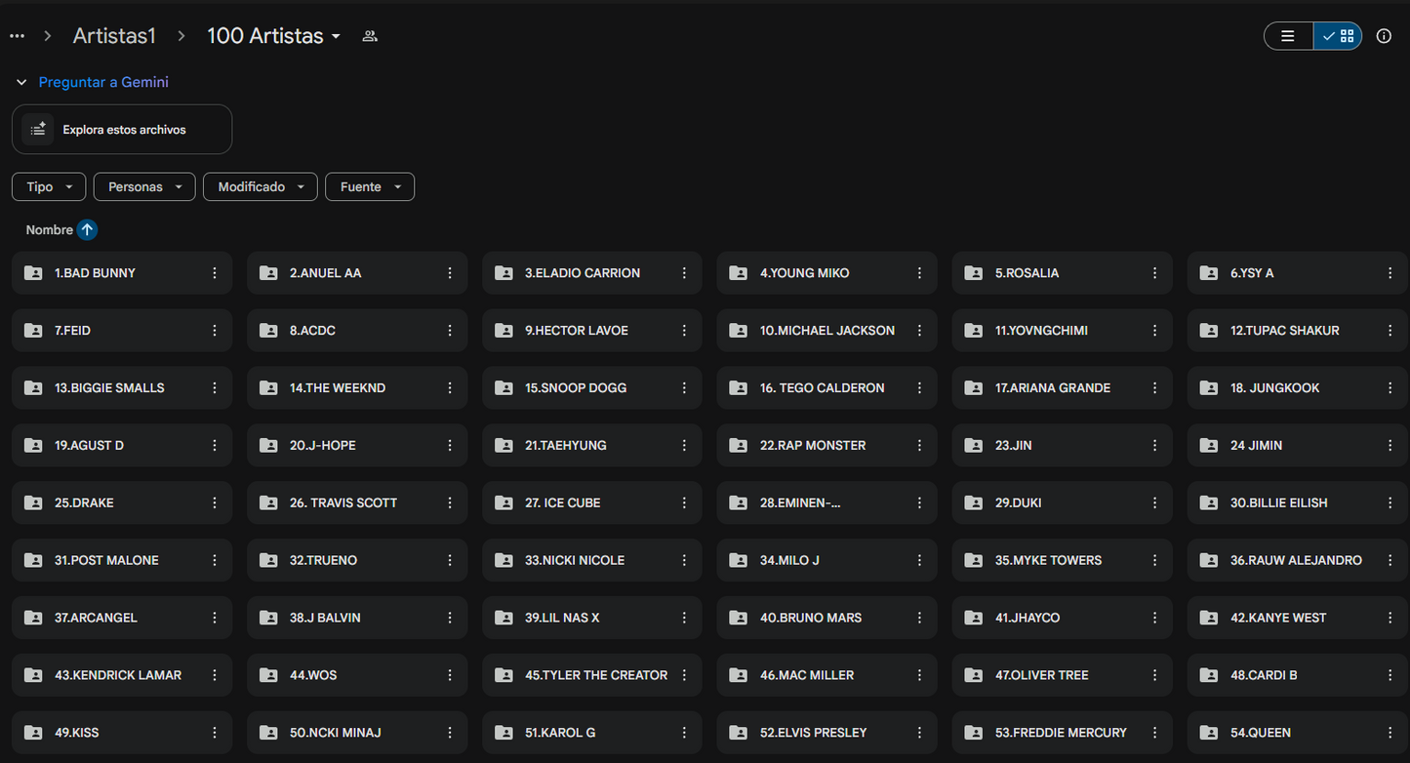
Task: Go to Artistas1 in the breadcrumb
Action: click(114, 36)
